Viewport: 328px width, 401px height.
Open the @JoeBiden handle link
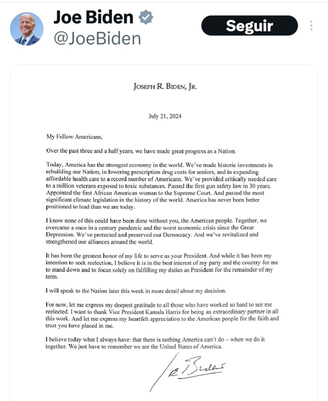click(x=97, y=38)
